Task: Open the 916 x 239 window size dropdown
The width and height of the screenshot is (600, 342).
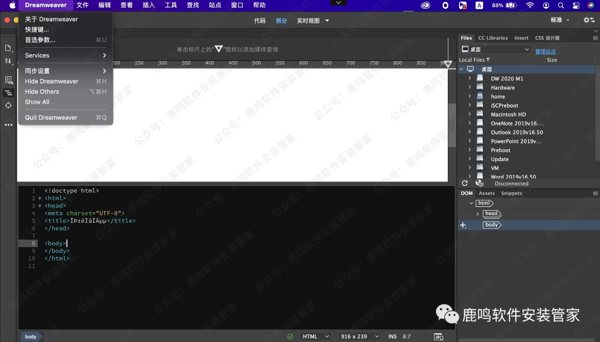Action: click(360, 336)
